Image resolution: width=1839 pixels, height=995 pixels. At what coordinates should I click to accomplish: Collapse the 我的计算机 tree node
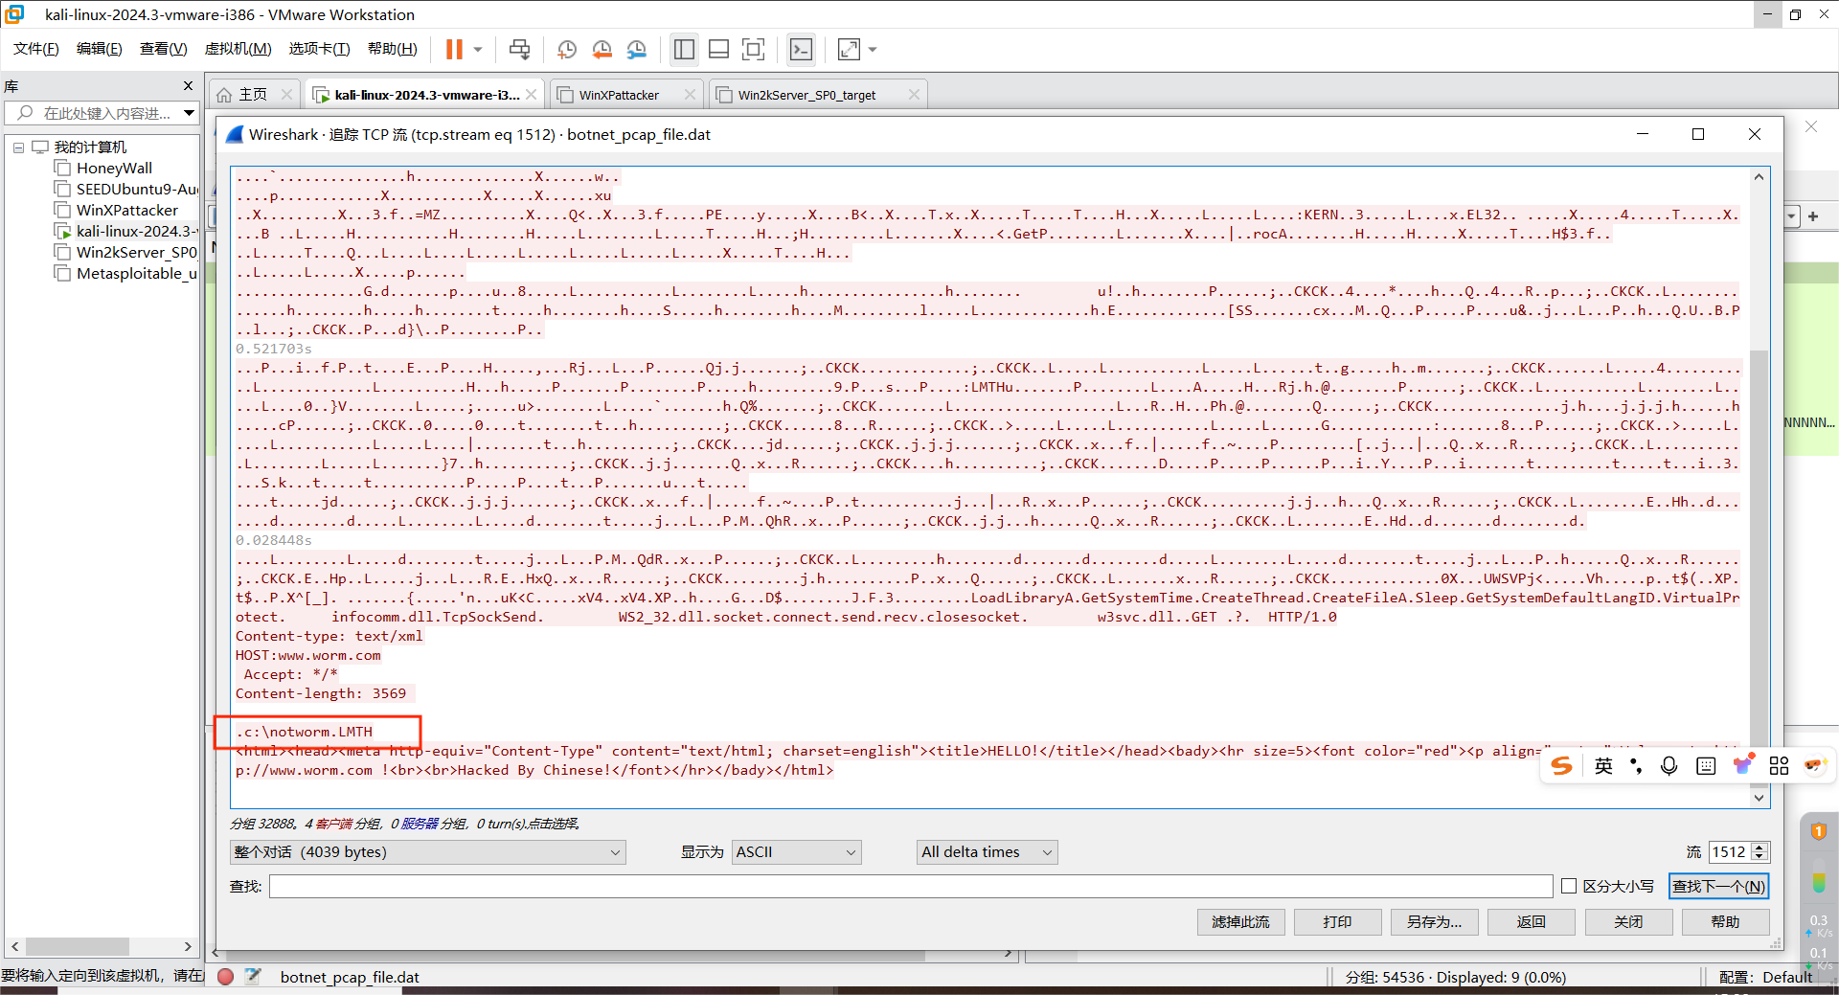18,147
